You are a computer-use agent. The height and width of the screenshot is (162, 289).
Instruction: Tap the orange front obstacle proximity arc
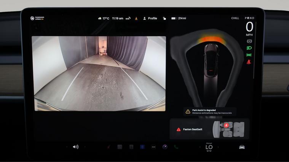(x=212, y=40)
